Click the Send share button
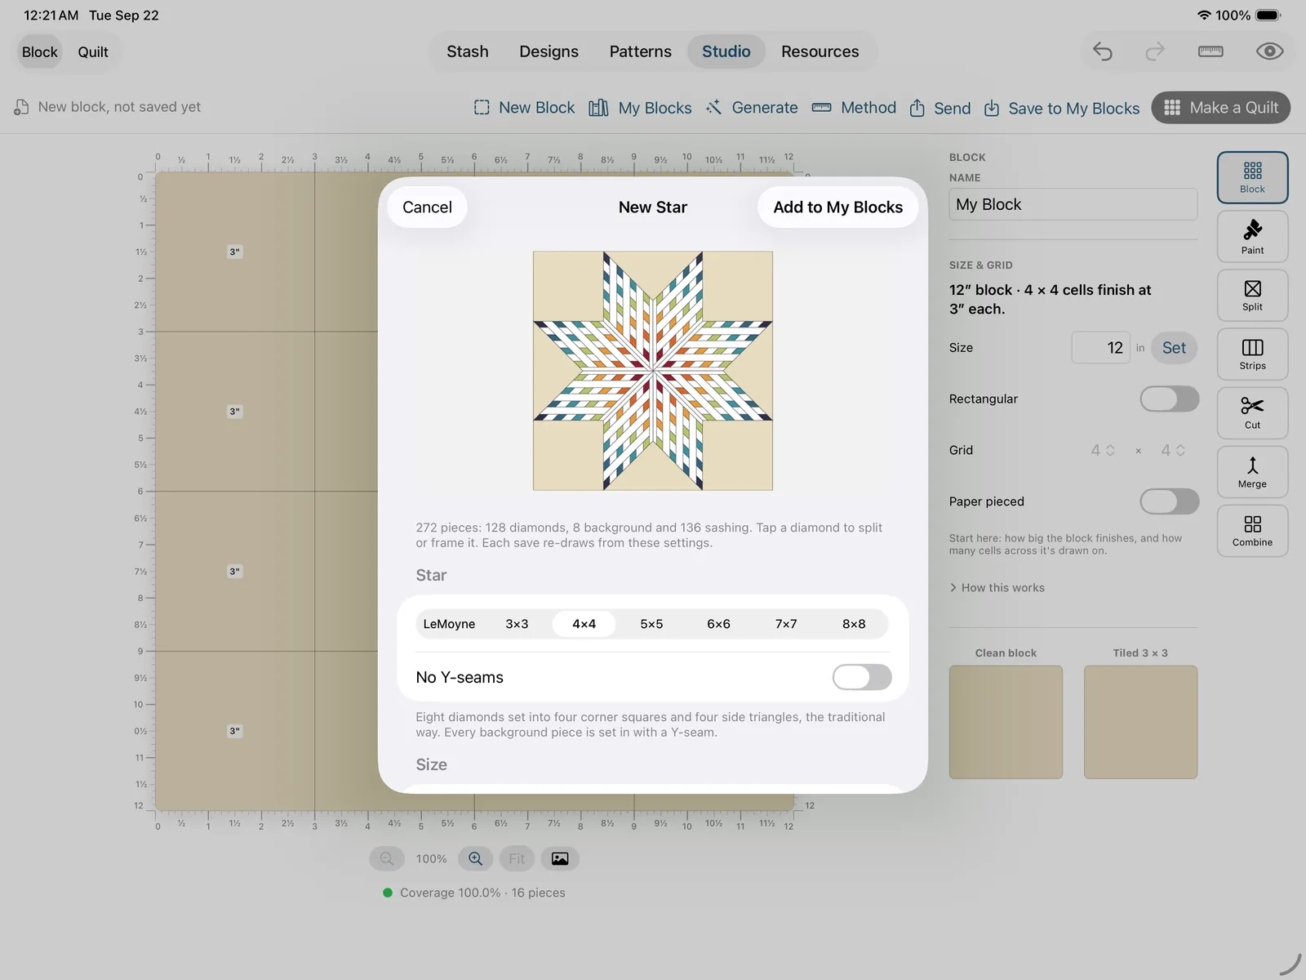Viewport: 1306px width, 980px height. [940, 108]
